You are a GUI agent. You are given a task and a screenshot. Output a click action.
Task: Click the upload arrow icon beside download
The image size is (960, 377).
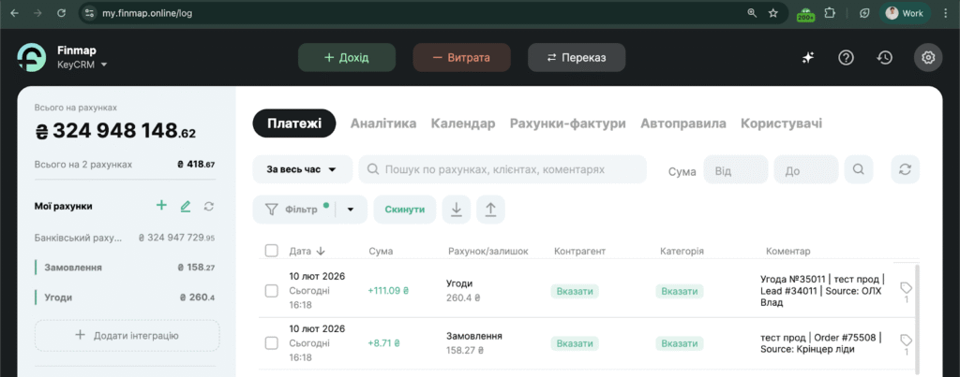(x=490, y=210)
